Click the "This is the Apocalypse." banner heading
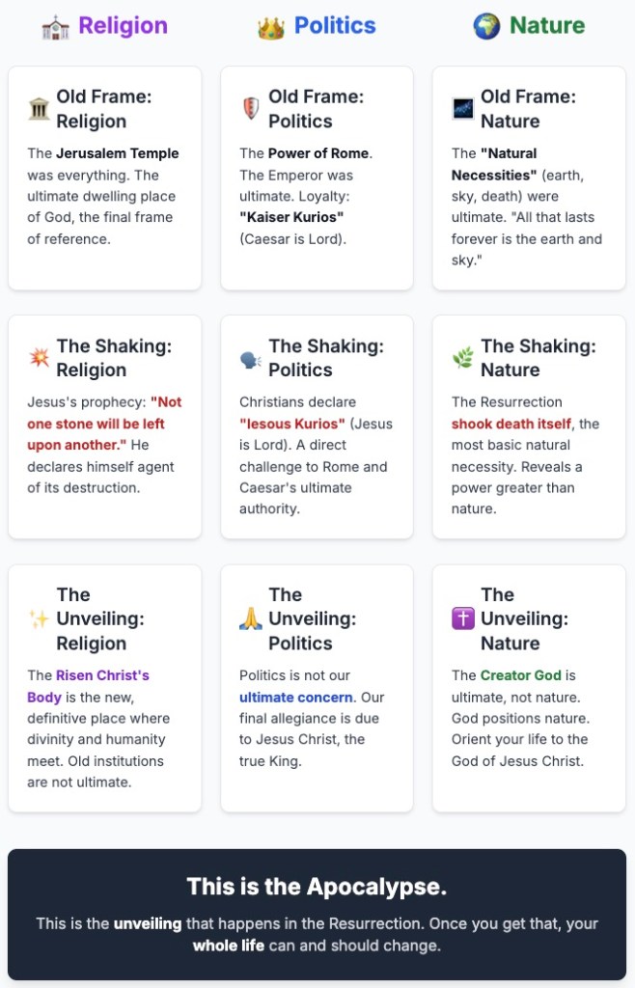 [317, 887]
